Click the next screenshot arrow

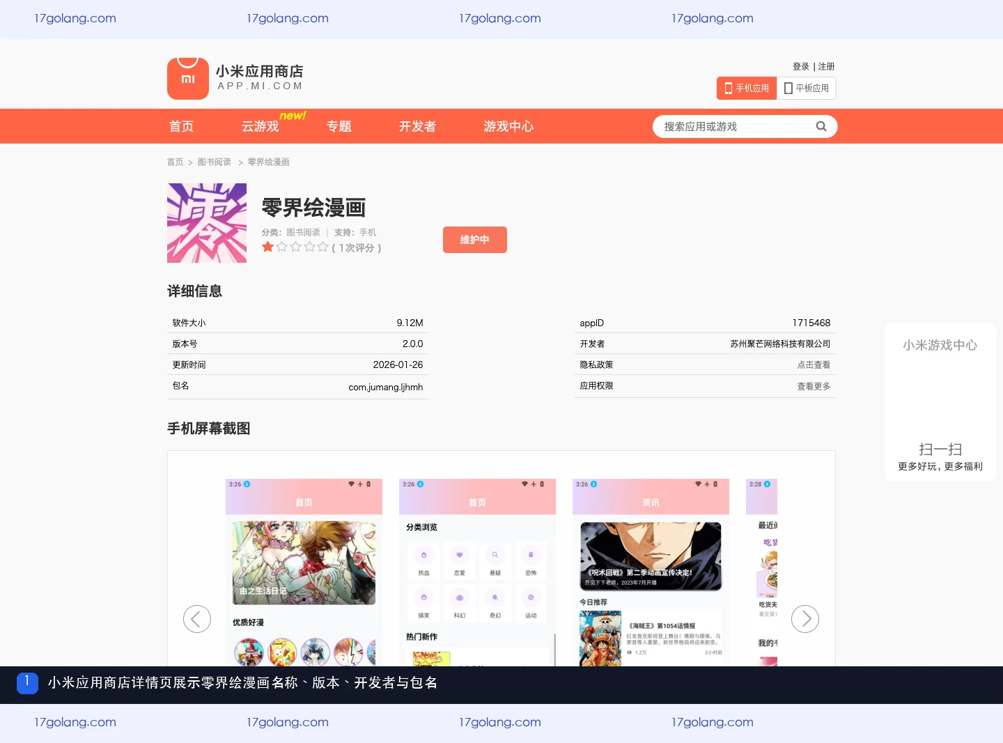pyautogui.click(x=805, y=619)
